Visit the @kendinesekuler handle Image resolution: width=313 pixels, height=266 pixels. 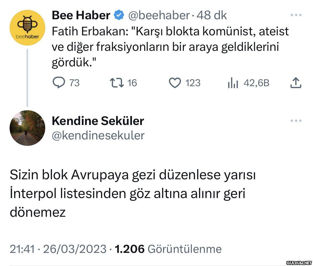[x=98, y=135]
